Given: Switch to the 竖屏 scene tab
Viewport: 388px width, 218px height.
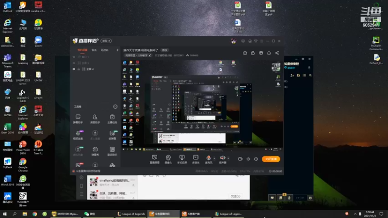Looking at the screenshot, I should tap(94, 50).
